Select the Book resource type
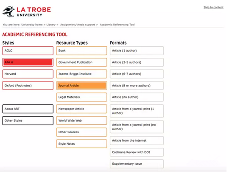This screenshot has height=174, width=229. click(x=81, y=51)
